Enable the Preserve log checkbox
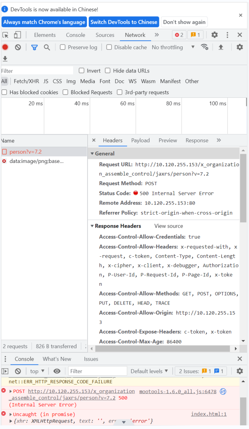This screenshot has width=249, height=429. pyautogui.click(x=63, y=47)
